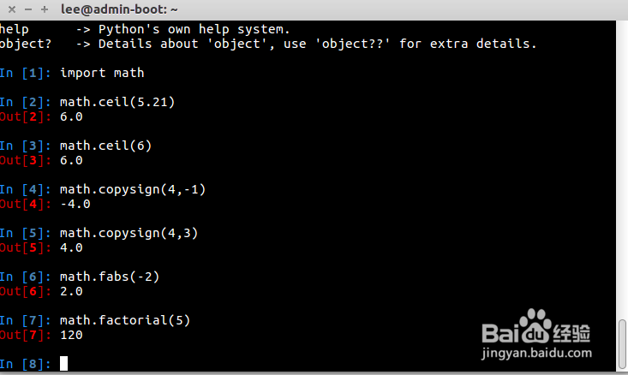
Task: Click the math.factorial(5) command
Action: click(x=125, y=320)
